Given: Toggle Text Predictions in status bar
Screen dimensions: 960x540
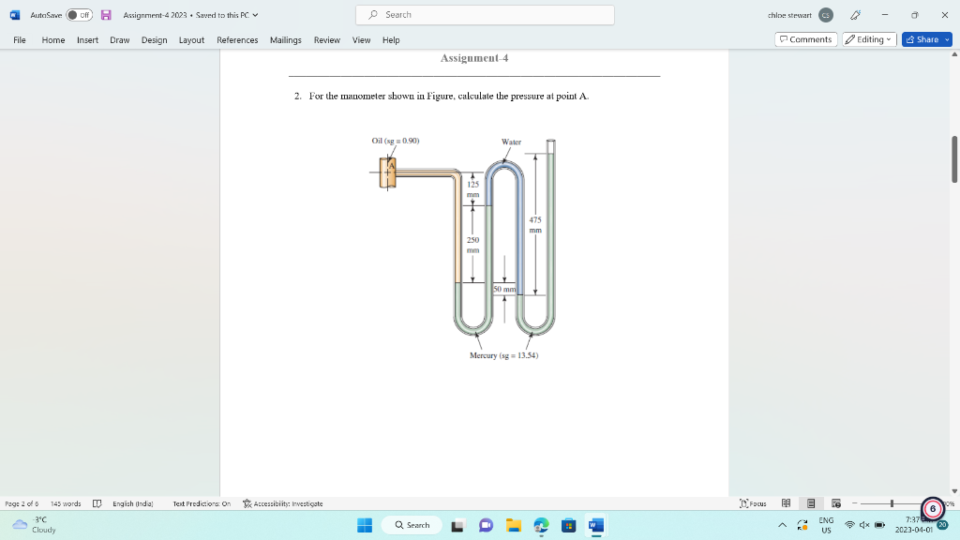Looking at the screenshot, I should (x=201, y=503).
